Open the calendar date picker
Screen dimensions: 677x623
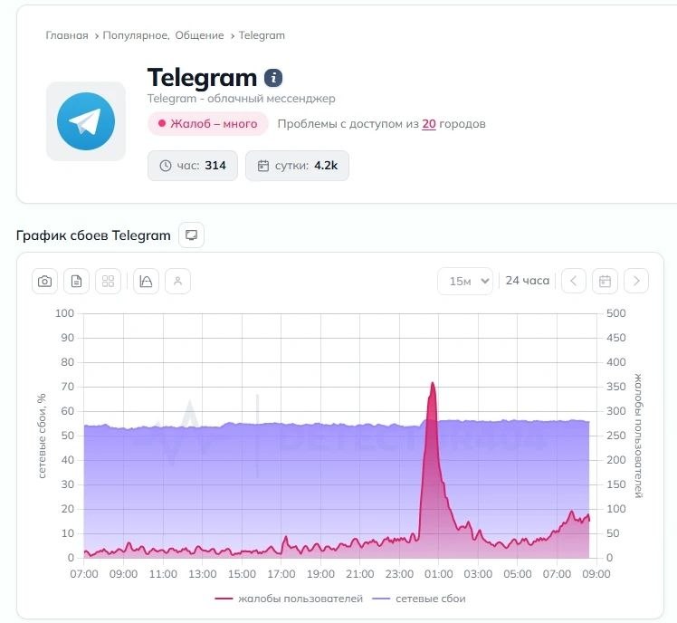tap(605, 282)
